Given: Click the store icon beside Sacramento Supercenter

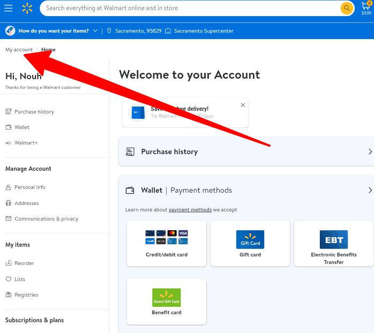Looking at the screenshot, I should point(168,31).
